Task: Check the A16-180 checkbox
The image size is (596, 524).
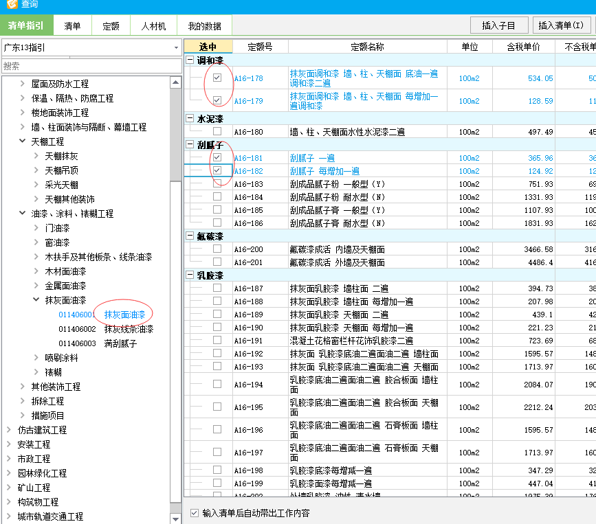Action: [x=217, y=131]
